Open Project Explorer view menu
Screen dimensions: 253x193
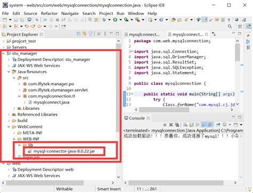[105, 34]
